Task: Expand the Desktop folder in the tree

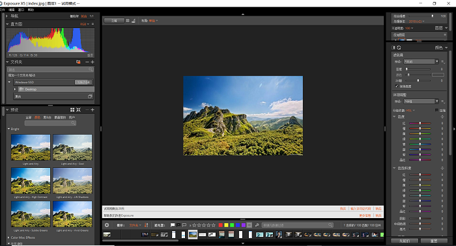Action: point(15,89)
